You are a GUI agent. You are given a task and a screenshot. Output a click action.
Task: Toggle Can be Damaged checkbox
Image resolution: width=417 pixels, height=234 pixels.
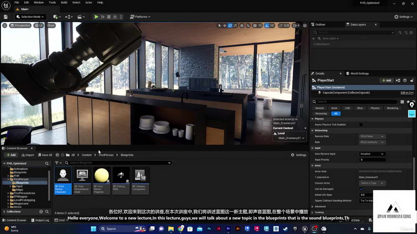pos(361,189)
